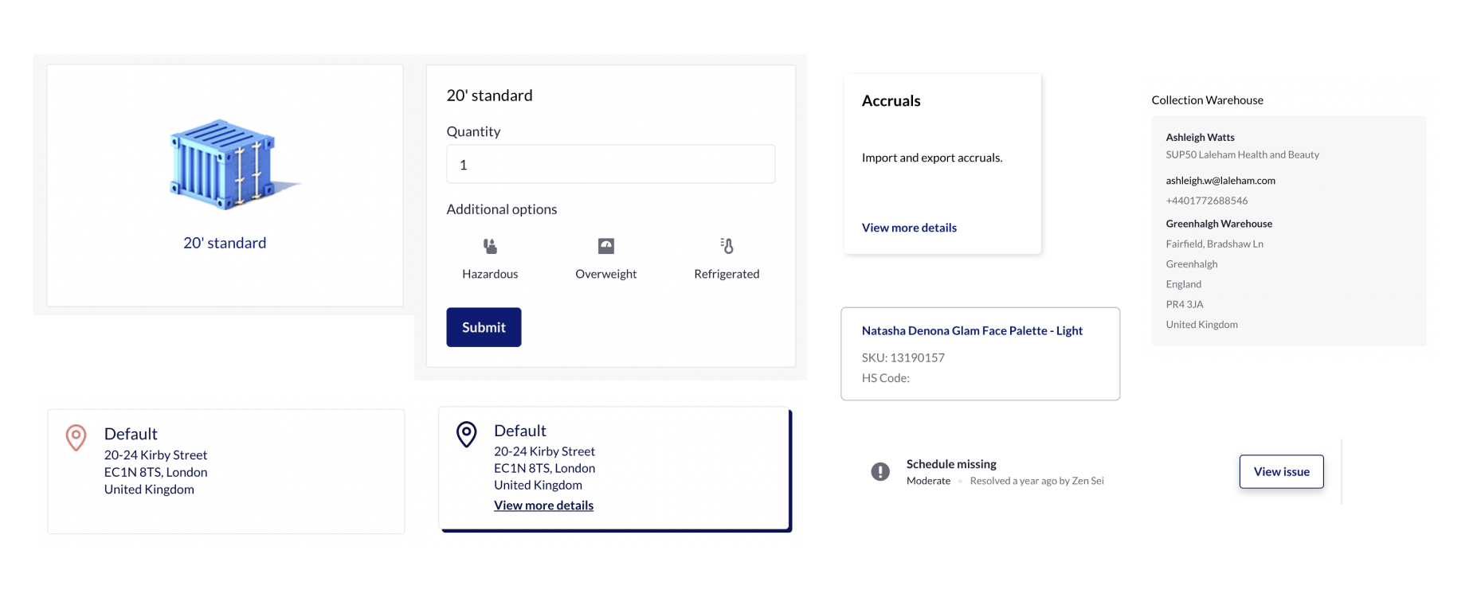Select the Hazardous option label
This screenshot has width=1477, height=605.
click(x=490, y=274)
